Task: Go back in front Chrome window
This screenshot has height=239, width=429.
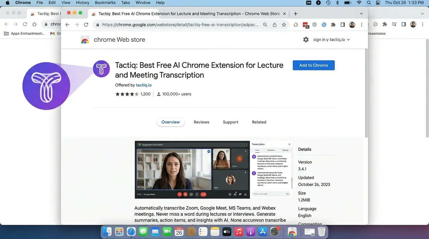Action: tap(67, 25)
